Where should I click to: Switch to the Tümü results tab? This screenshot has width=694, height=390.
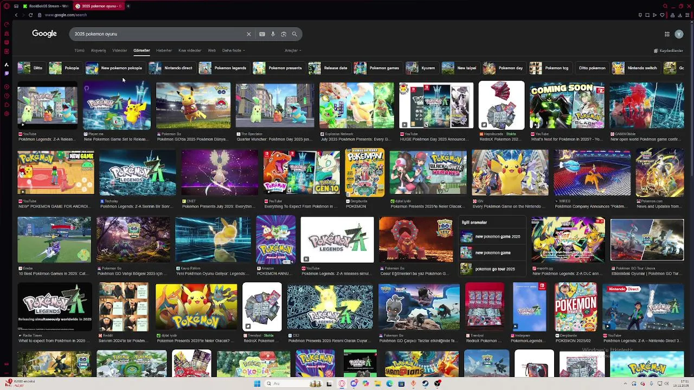[79, 50]
